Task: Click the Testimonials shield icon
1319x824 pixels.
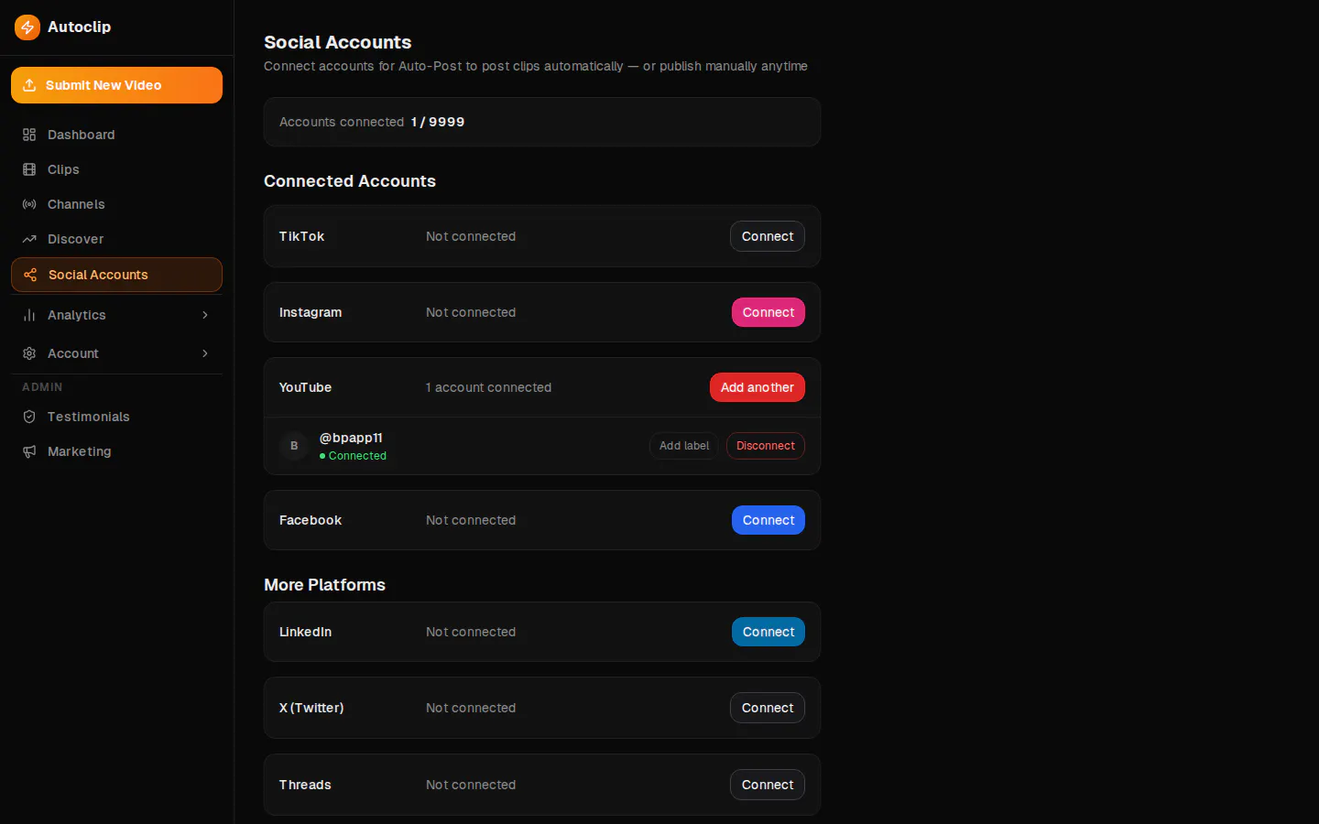Action: click(29, 417)
